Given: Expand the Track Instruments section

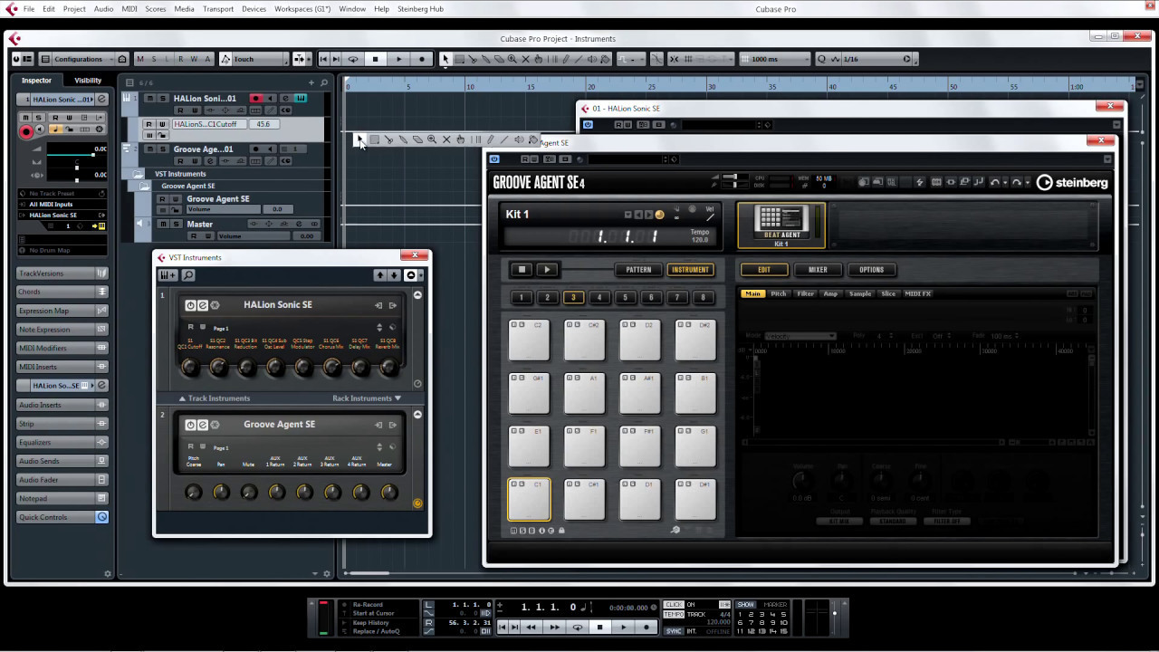Looking at the screenshot, I should tap(214, 398).
